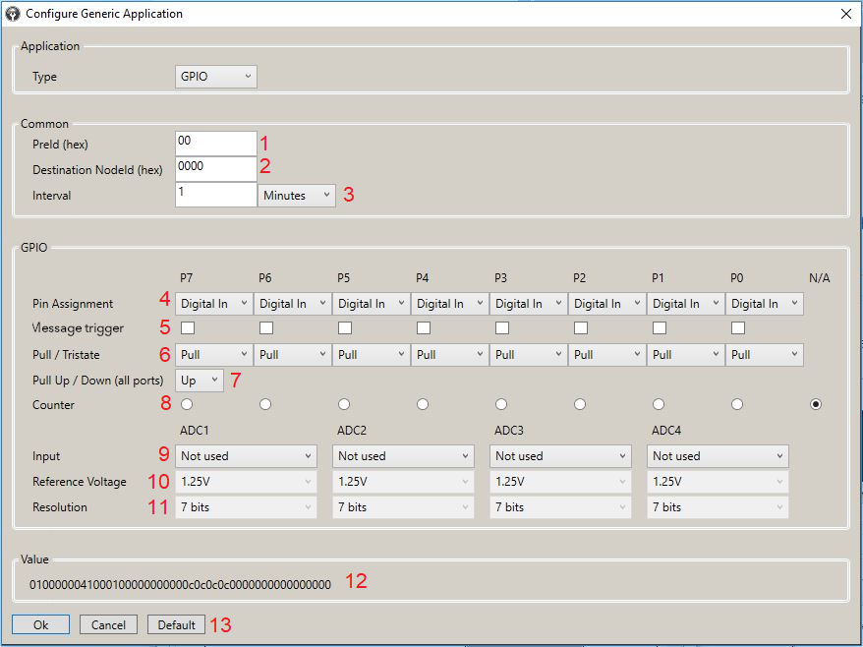This screenshot has width=863, height=647.
Task: Select the Counter radio button for P7
Action: tap(187, 405)
